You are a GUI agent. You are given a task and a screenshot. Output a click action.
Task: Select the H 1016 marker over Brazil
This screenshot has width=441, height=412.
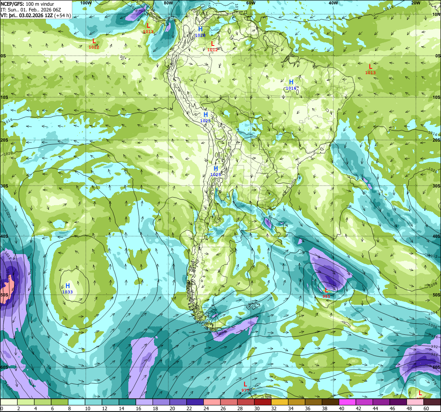click(x=291, y=85)
